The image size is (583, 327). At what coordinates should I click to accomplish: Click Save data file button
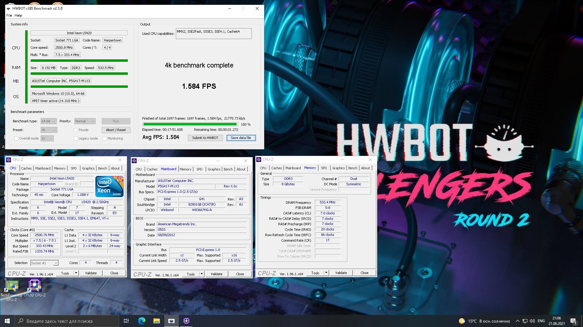[x=241, y=138]
